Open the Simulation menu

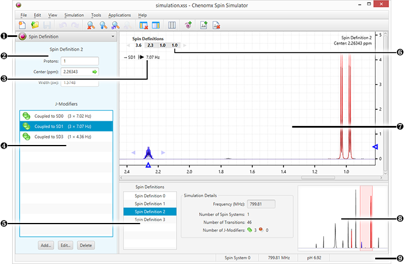pyautogui.click(x=74, y=14)
